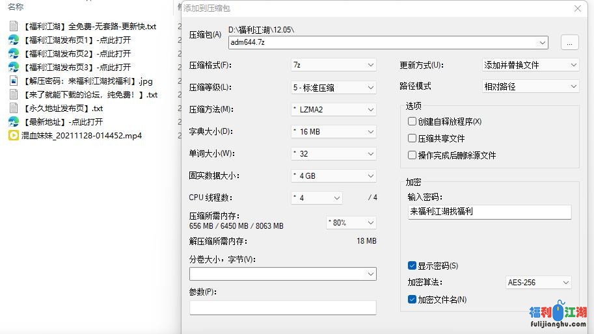Click the mp4 video file icon
594x334 pixels.
(13, 136)
